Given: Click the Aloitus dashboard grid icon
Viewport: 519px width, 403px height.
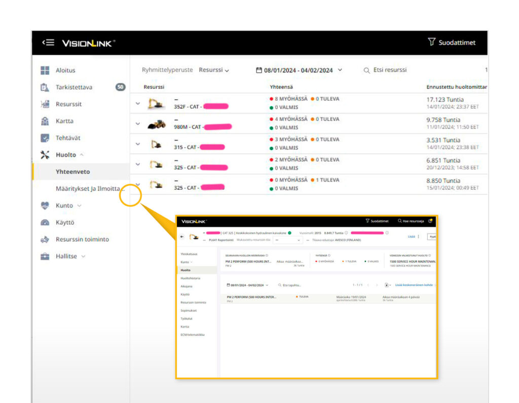Looking at the screenshot, I should point(45,71).
